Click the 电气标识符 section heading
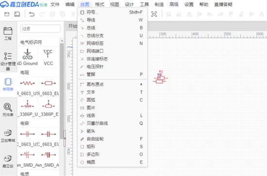This screenshot has height=176, width=267. coord(31,42)
